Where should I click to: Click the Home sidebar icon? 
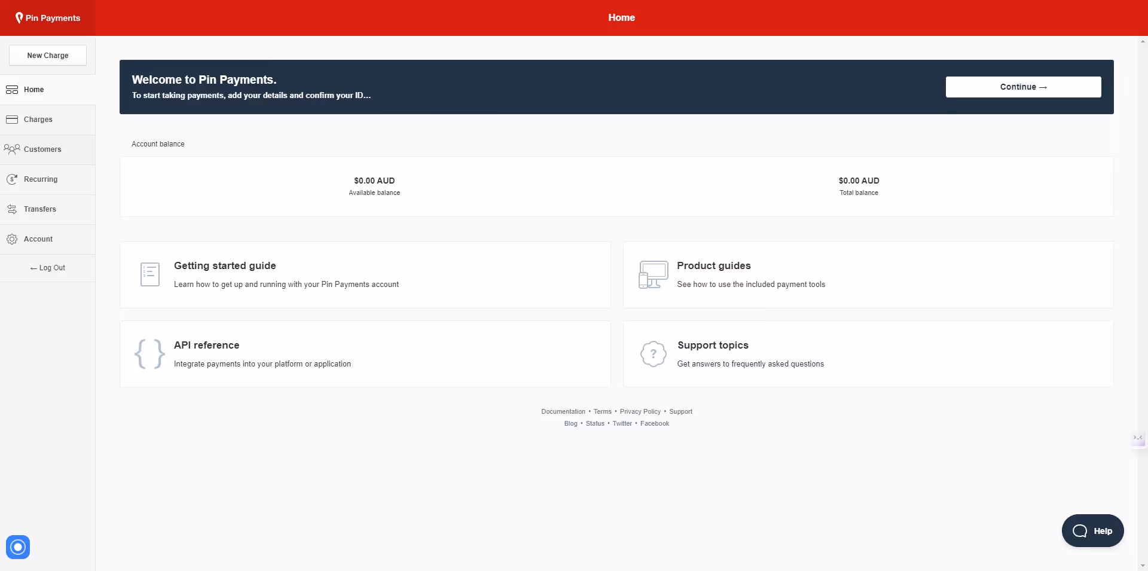coord(12,90)
